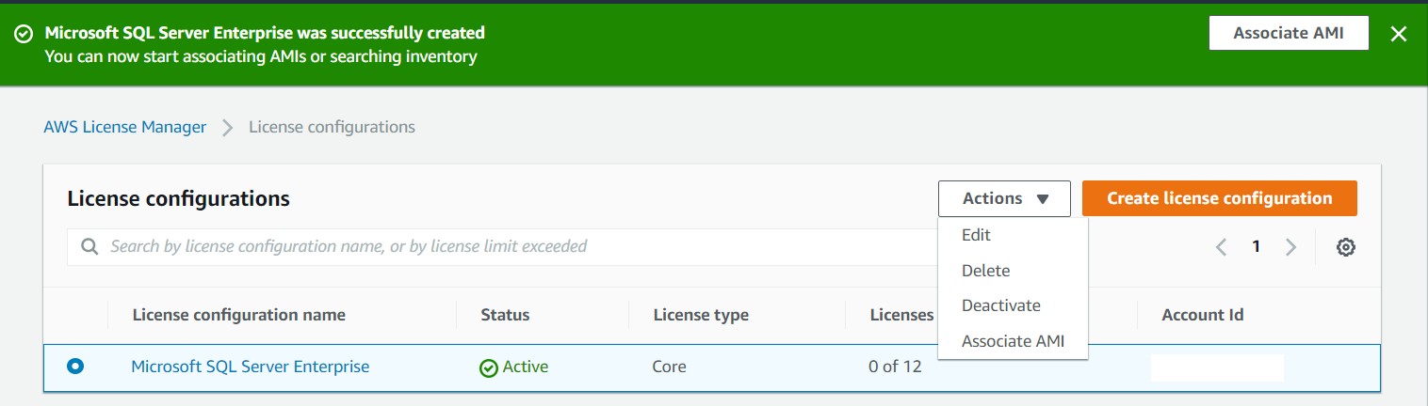Go to next page arrow
The height and width of the screenshot is (406, 1428).
1290,247
